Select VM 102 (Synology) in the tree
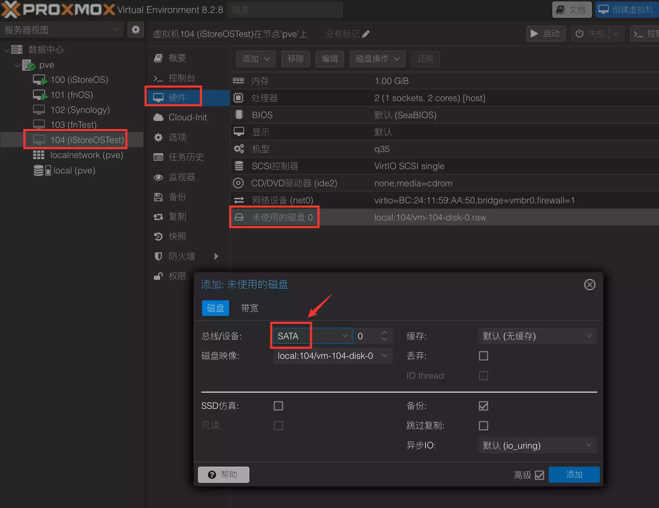 tap(80, 110)
